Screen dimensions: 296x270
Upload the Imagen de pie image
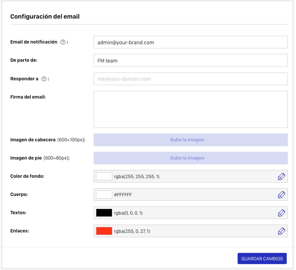pyautogui.click(x=190, y=158)
